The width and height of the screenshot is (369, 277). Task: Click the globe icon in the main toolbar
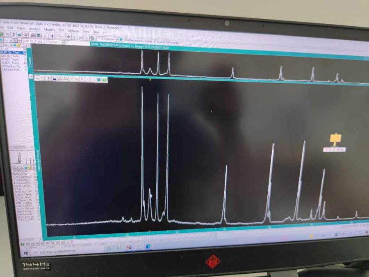tap(93, 38)
